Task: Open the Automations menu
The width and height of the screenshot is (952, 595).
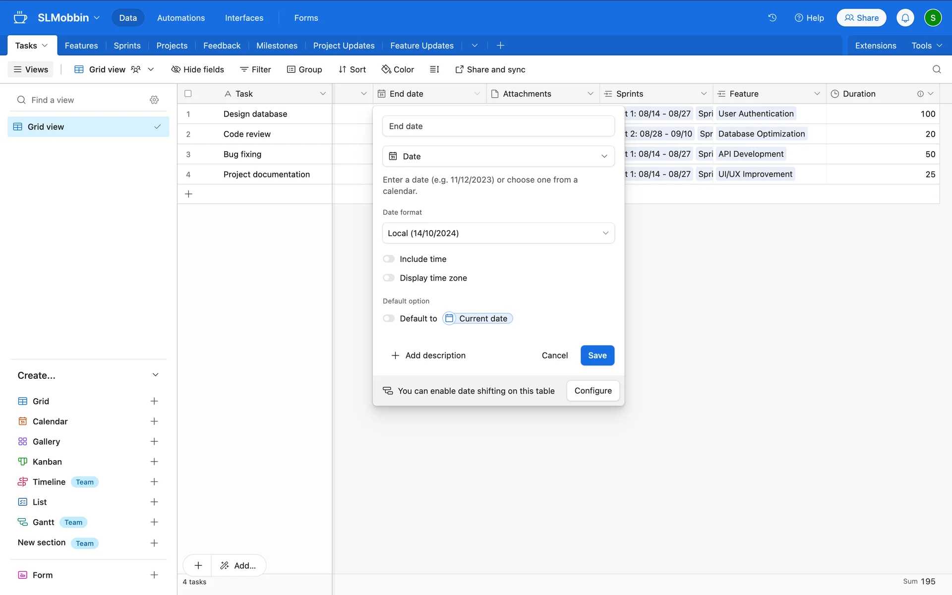Action: pos(180,18)
